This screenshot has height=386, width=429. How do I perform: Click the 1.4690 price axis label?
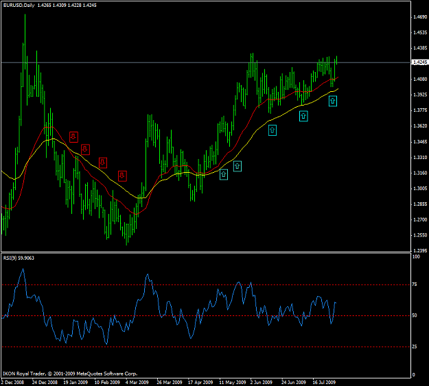click(420, 17)
